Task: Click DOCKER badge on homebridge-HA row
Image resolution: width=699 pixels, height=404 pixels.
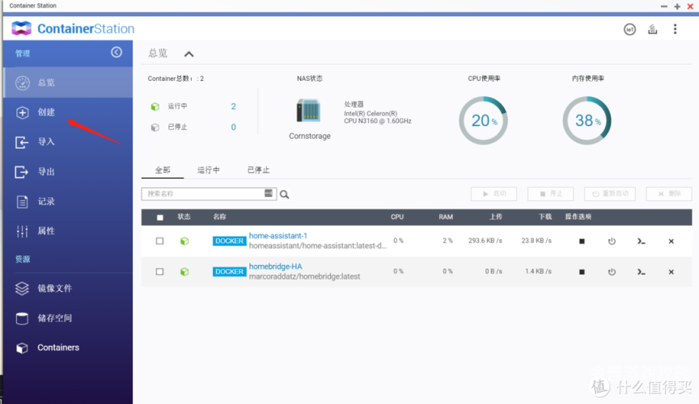Action: coord(230,271)
